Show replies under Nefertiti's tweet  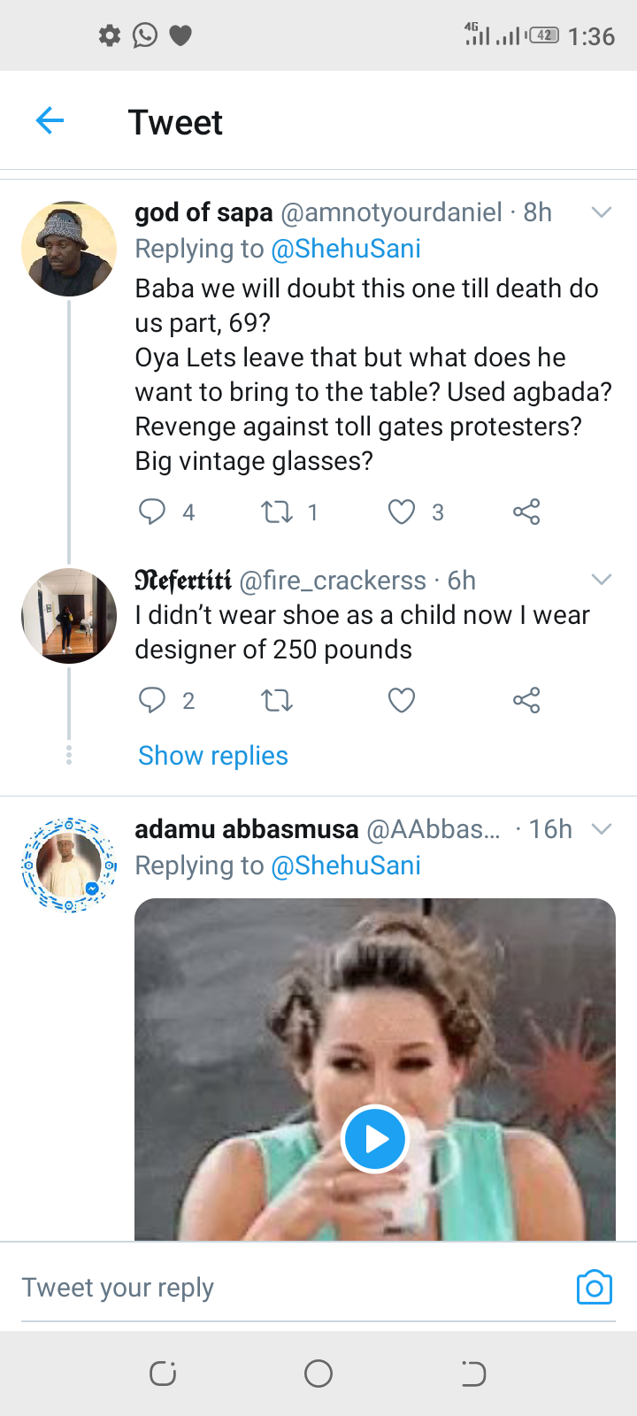point(213,756)
